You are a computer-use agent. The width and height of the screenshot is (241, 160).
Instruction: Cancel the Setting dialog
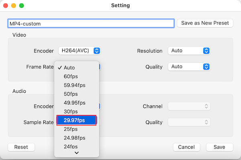(186, 147)
